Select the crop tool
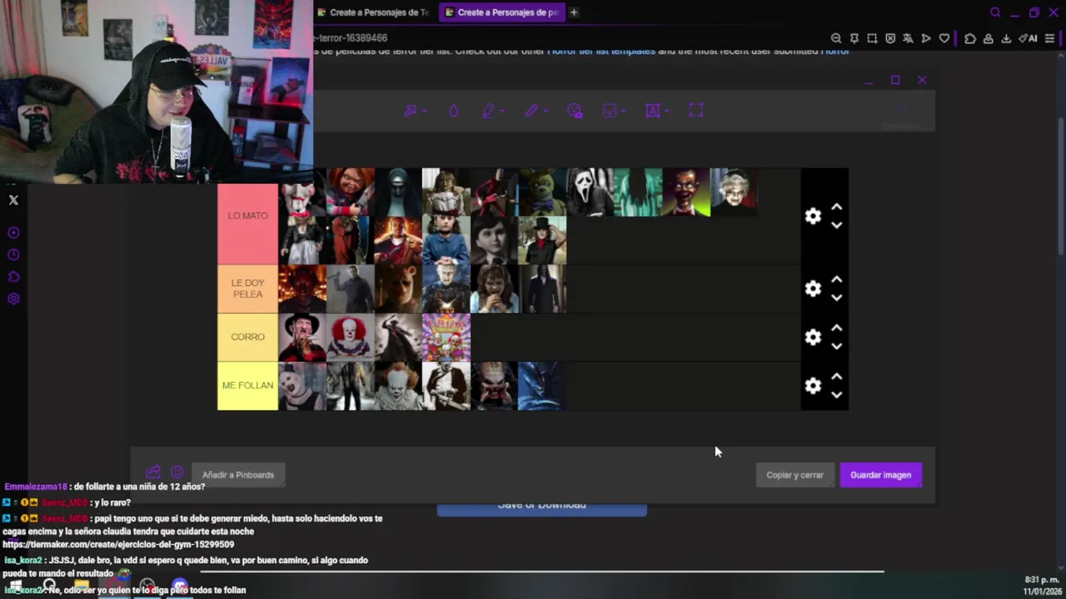 tap(696, 111)
